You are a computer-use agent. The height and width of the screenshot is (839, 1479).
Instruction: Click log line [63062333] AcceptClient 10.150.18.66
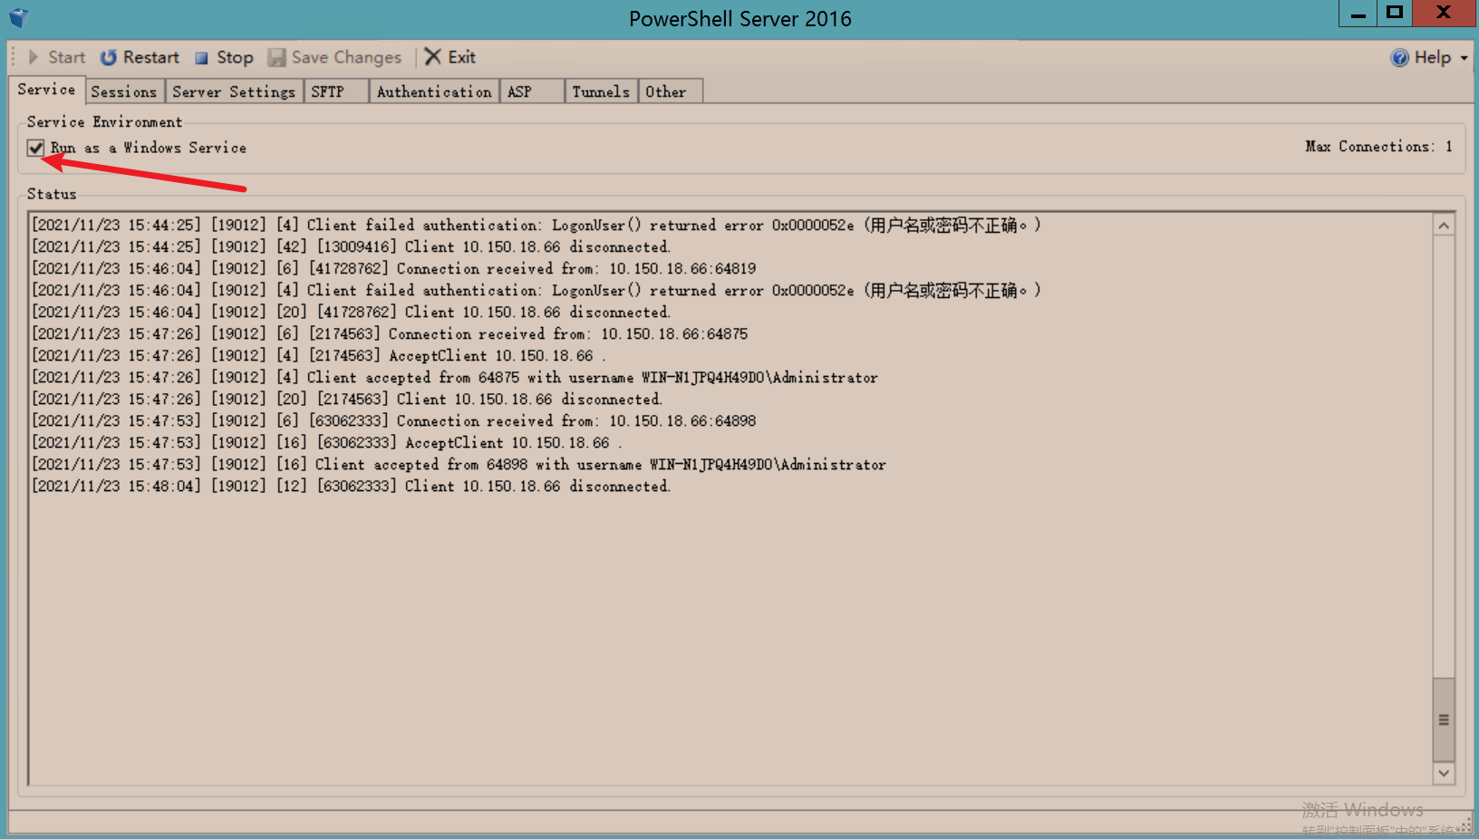326,442
